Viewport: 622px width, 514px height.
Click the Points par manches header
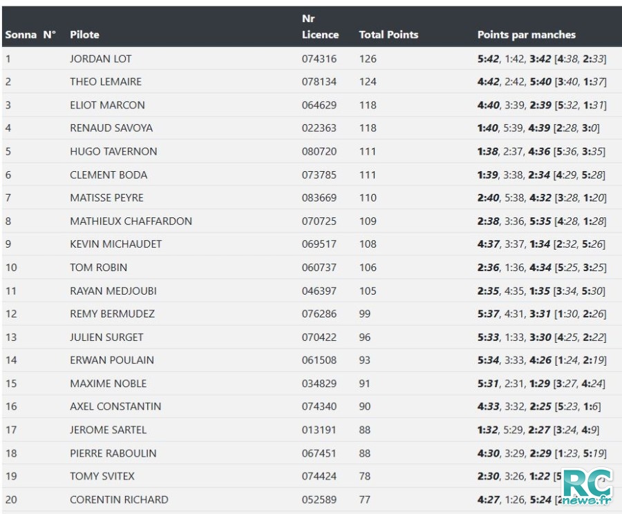[x=526, y=34]
